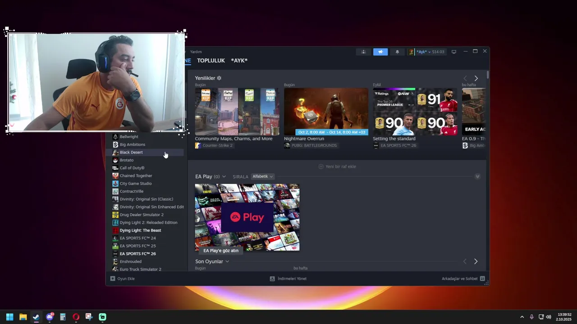The height and width of the screenshot is (324, 577).
Task: Open the Steam friends activity icon
Action: (x=363, y=52)
